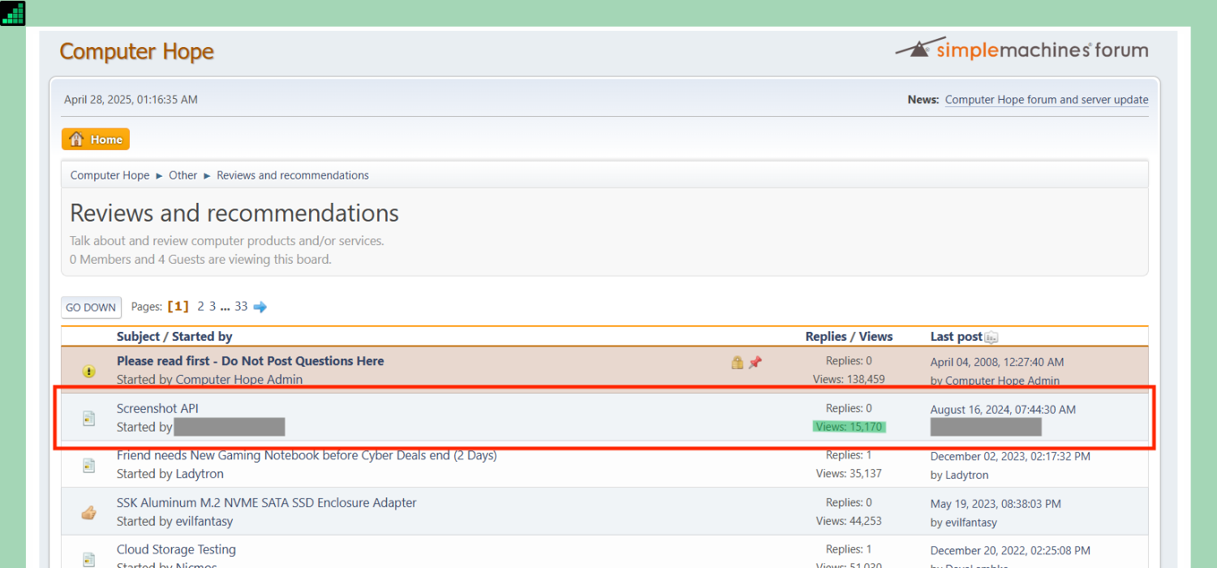Click the Last post sort icon
Image resolution: width=1217 pixels, height=568 pixels.
click(991, 338)
